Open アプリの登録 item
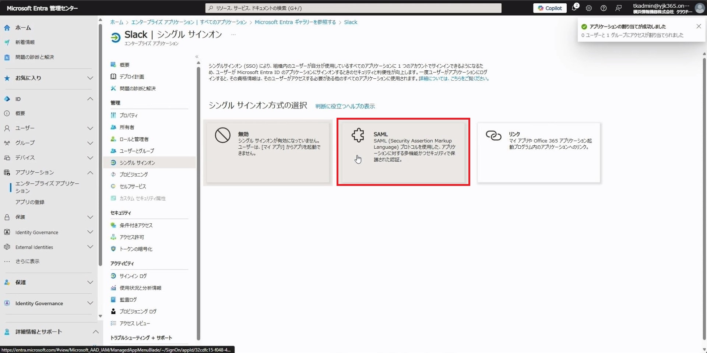The width and height of the screenshot is (707, 353). [30, 202]
